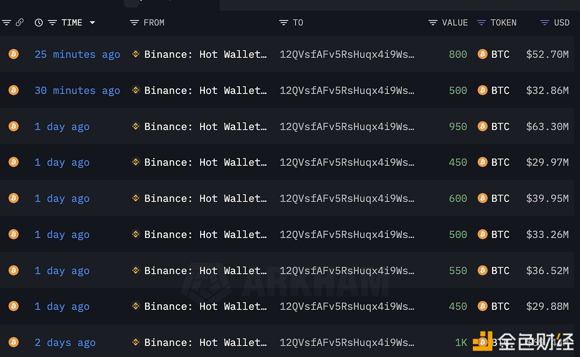Click the BTC token icon in the 950 value row
580x357 pixels.
tap(482, 126)
